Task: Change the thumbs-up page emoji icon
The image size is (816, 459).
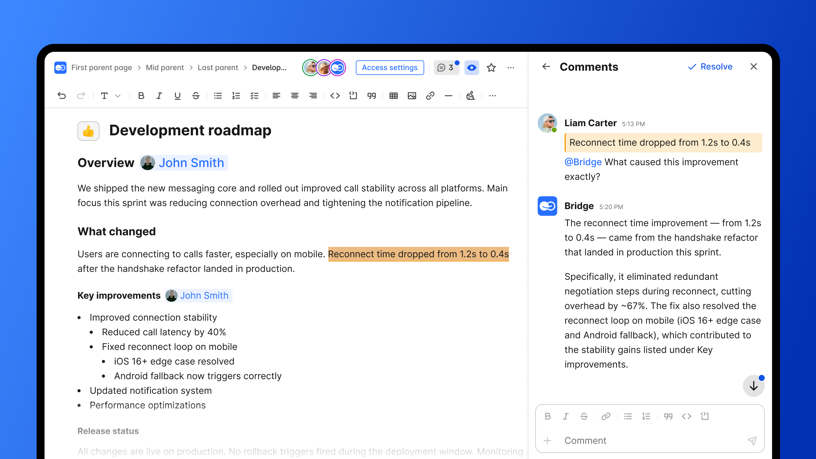Action: 88,131
